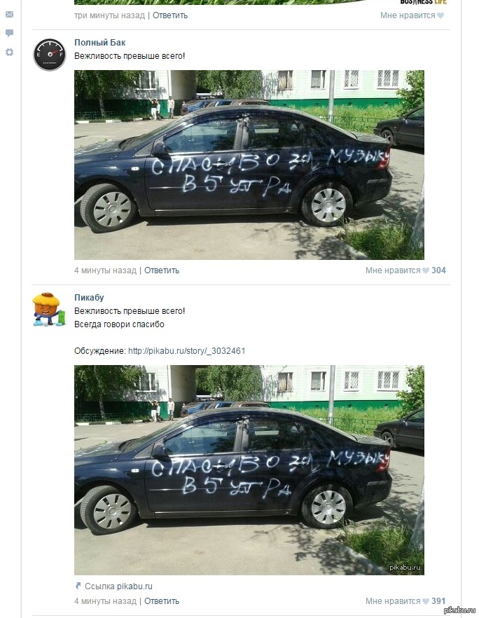Click link arrow icon beside Ссылка pikabu.ru
479x618 pixels.
[x=78, y=586]
